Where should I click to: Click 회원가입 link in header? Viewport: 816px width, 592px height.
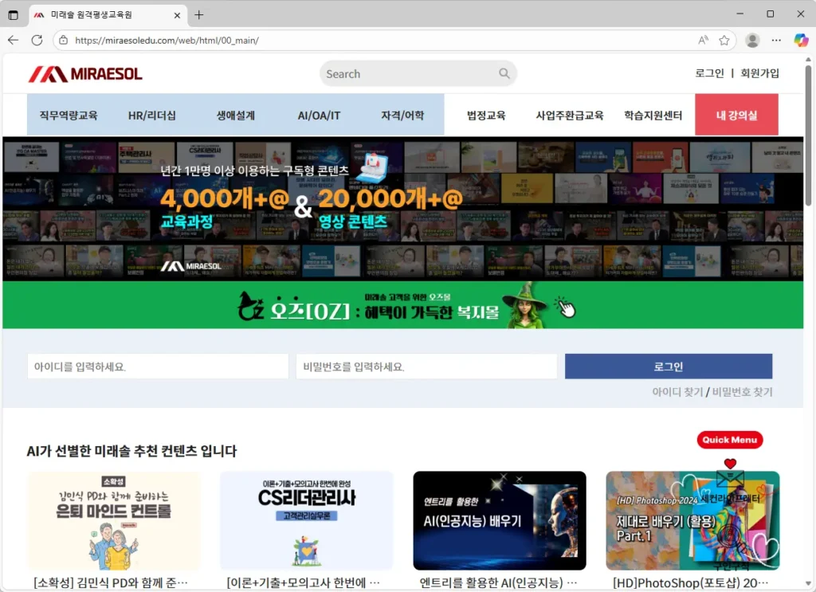tap(759, 73)
